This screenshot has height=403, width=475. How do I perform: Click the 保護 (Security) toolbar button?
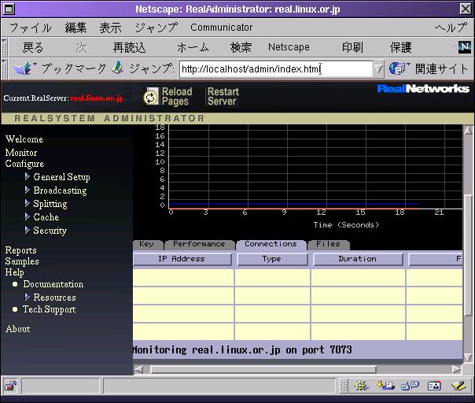point(400,47)
